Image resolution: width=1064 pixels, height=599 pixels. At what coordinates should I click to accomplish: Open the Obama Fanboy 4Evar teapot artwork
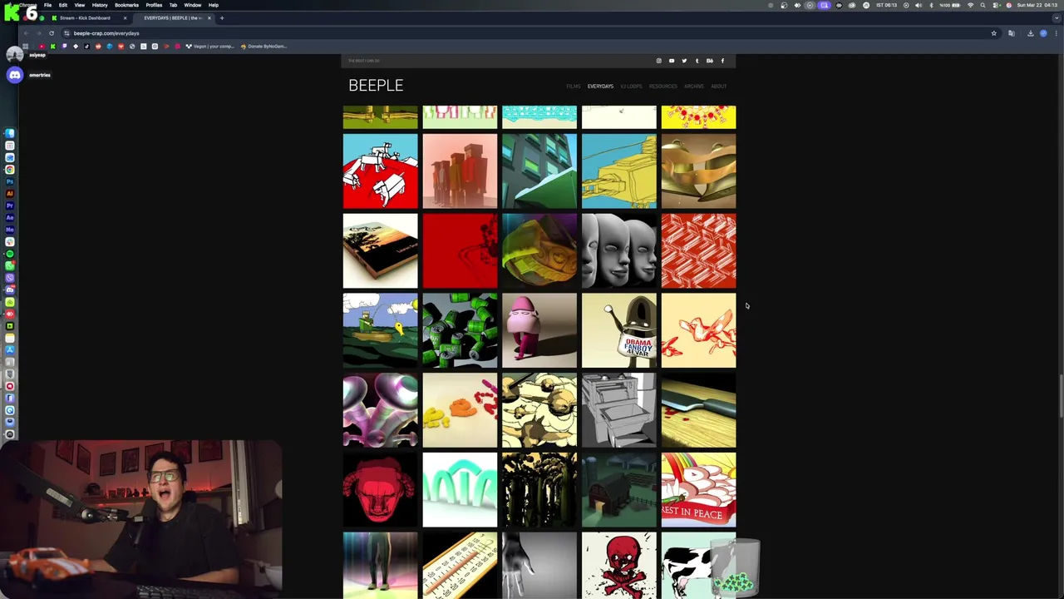(619, 330)
